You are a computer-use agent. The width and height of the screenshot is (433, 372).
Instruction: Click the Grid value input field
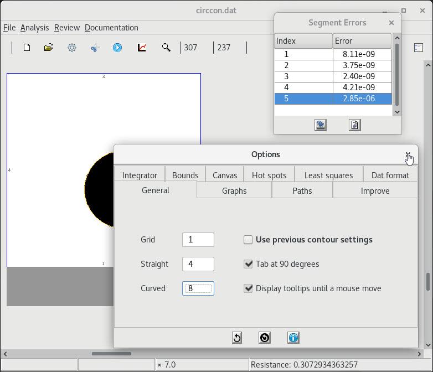[x=198, y=240]
